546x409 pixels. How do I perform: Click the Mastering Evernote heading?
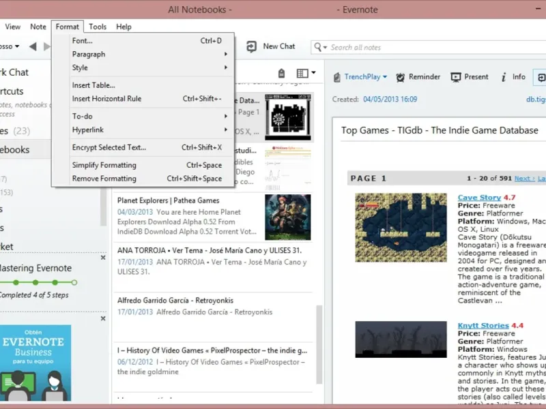pos(35,268)
